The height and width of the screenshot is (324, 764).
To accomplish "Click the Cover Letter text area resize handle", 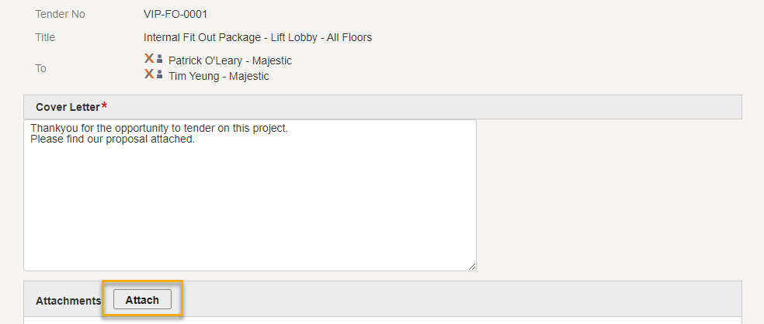I will [472, 267].
